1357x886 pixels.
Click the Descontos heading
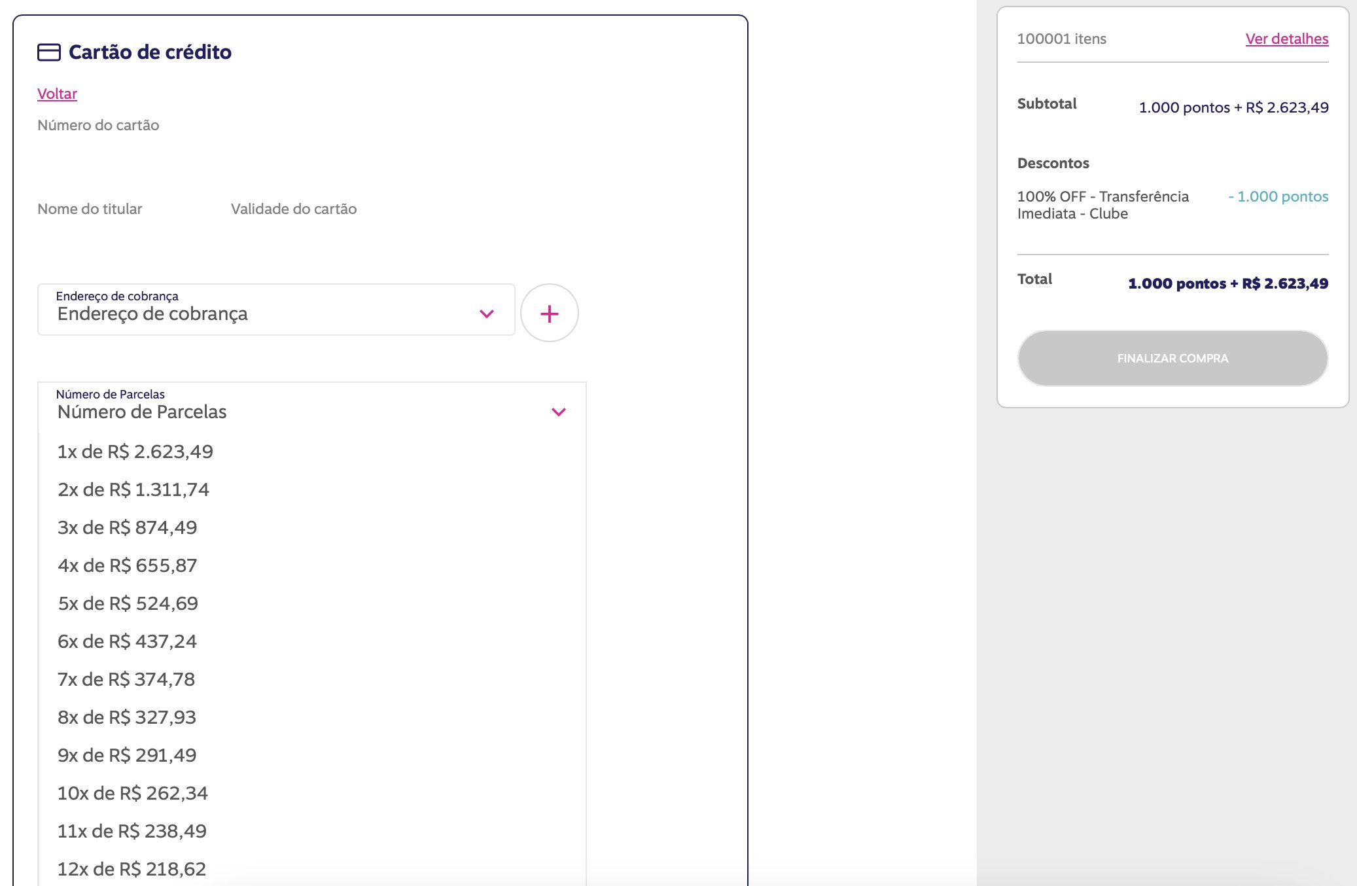[x=1053, y=164]
